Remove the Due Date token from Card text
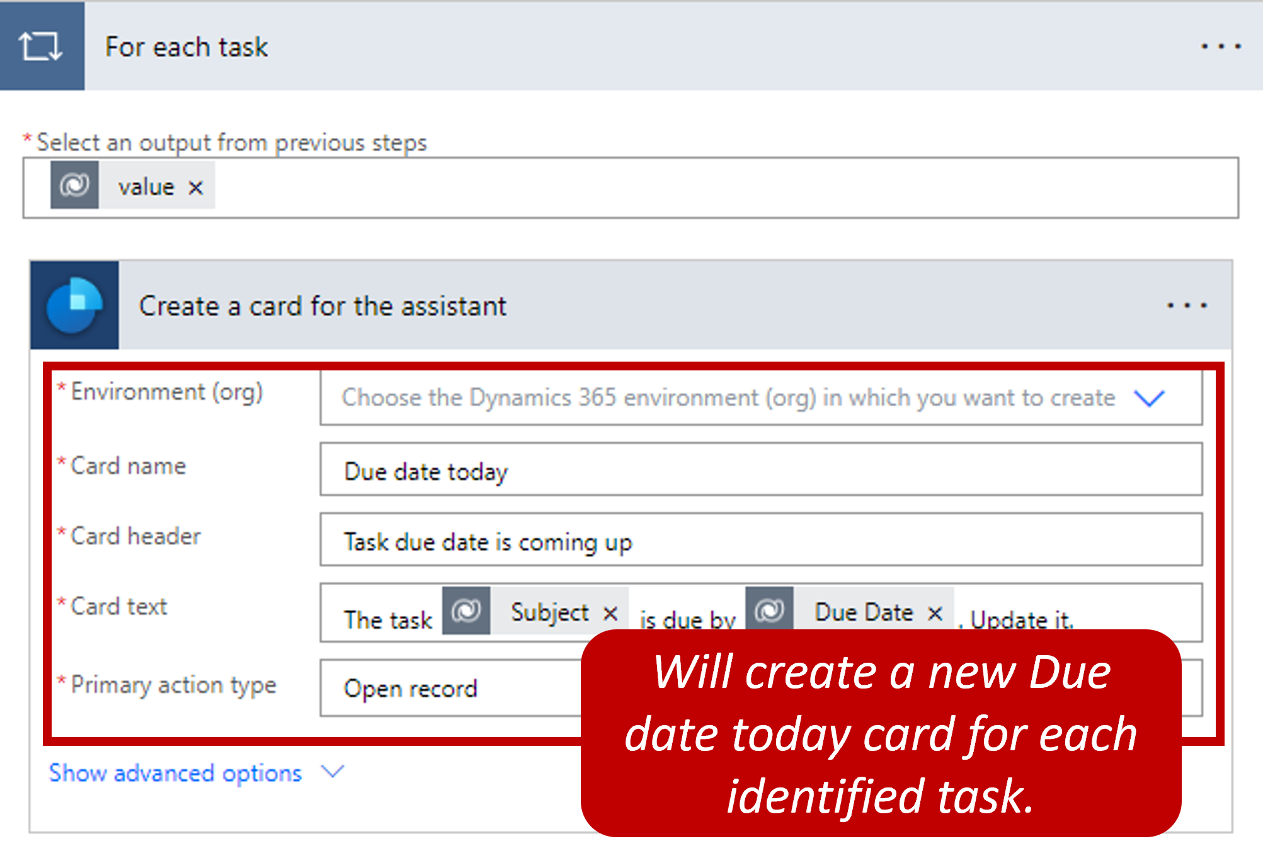1263x858 pixels. point(935,613)
